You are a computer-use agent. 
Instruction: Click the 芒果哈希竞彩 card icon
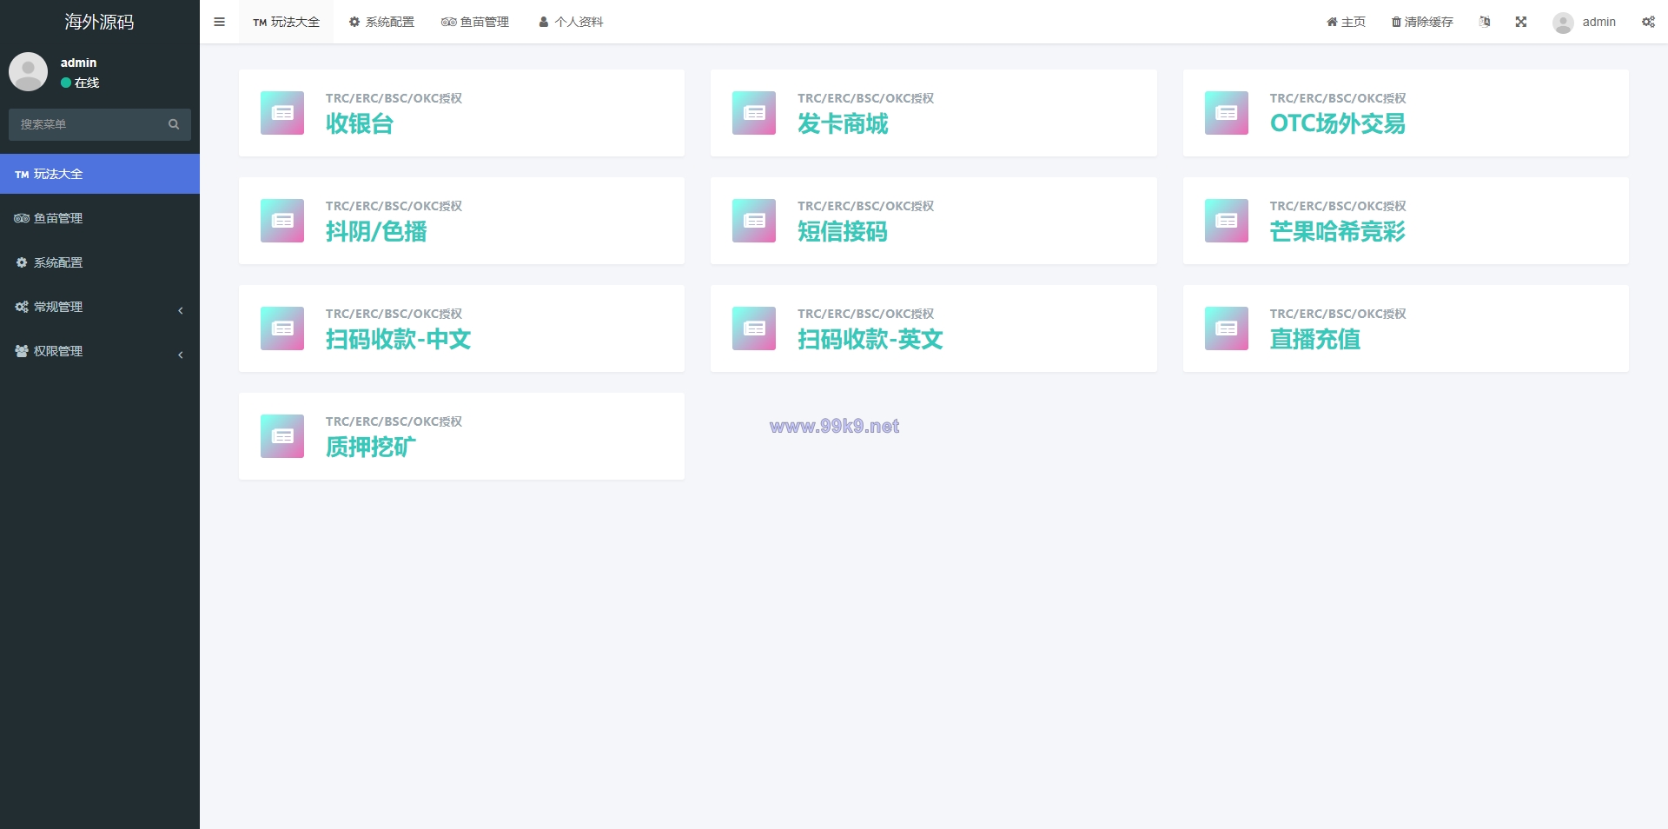coord(1227,221)
